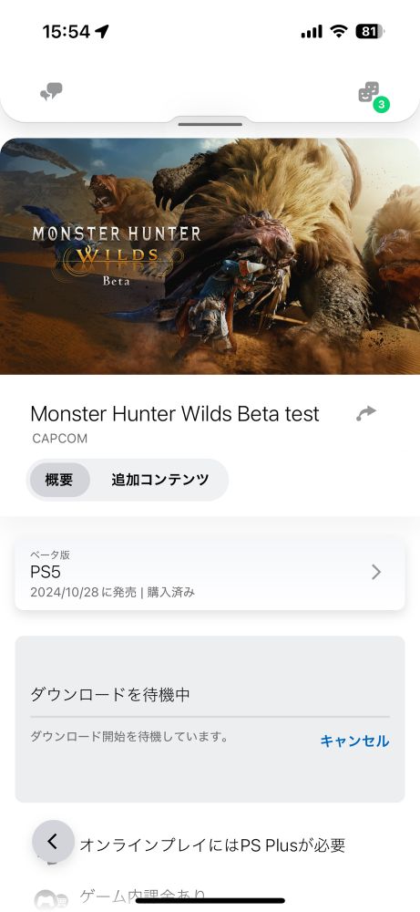Tap the location arrow in status bar
Viewport: 420px width, 912px height.
click(102, 31)
